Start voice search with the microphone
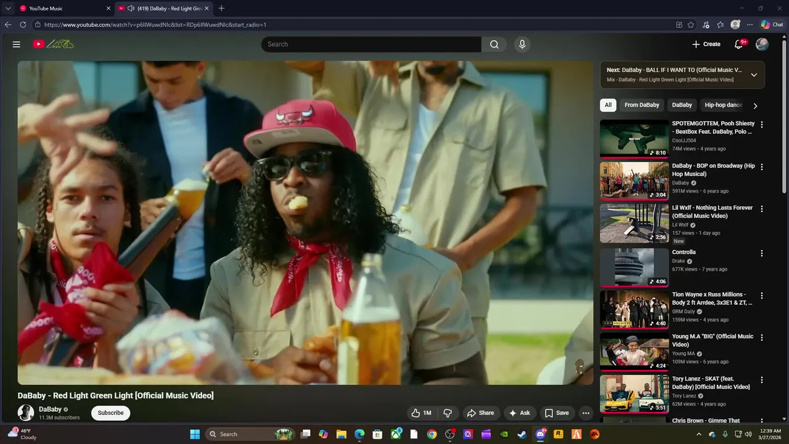This screenshot has height=444, width=789. (522, 44)
